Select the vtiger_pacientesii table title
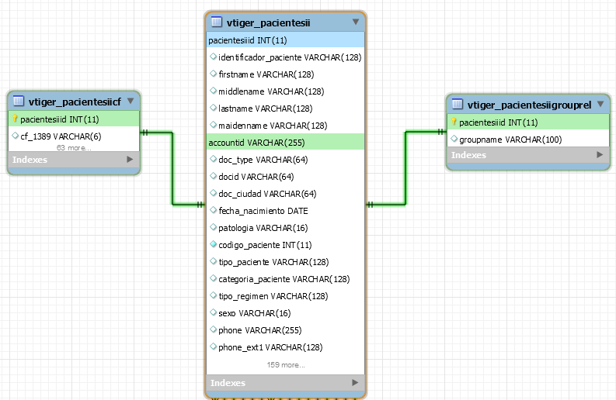This screenshot has width=616, height=400. tap(268, 22)
